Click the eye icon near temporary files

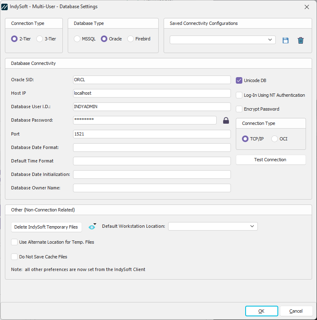click(x=92, y=227)
